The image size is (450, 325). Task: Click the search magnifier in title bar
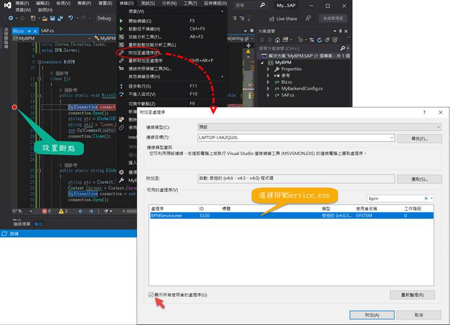coord(262,5)
